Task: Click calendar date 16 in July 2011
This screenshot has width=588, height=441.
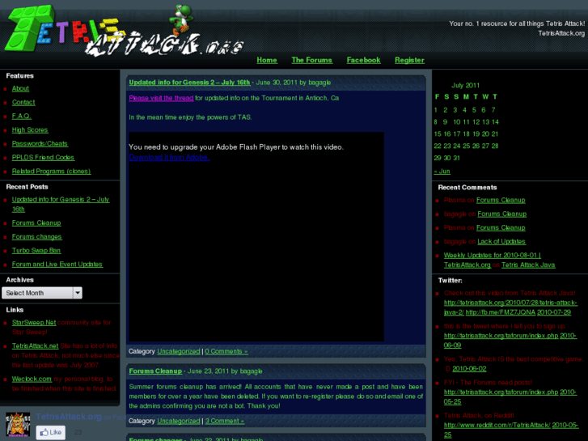Action: pyautogui.click(x=447, y=134)
